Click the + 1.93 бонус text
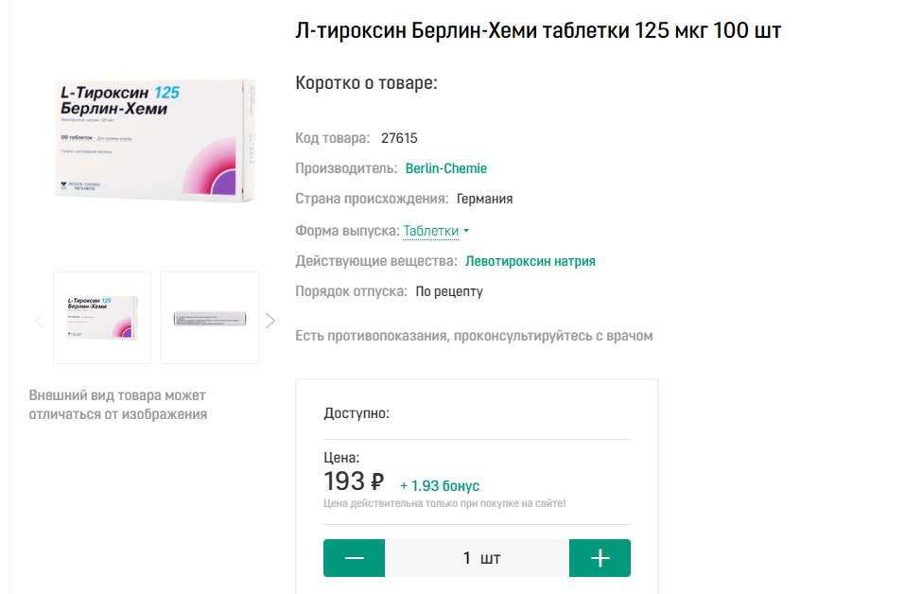 coord(440,485)
